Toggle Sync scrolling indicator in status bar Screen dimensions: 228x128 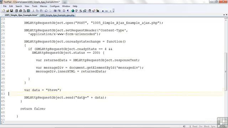coord(213,127)
